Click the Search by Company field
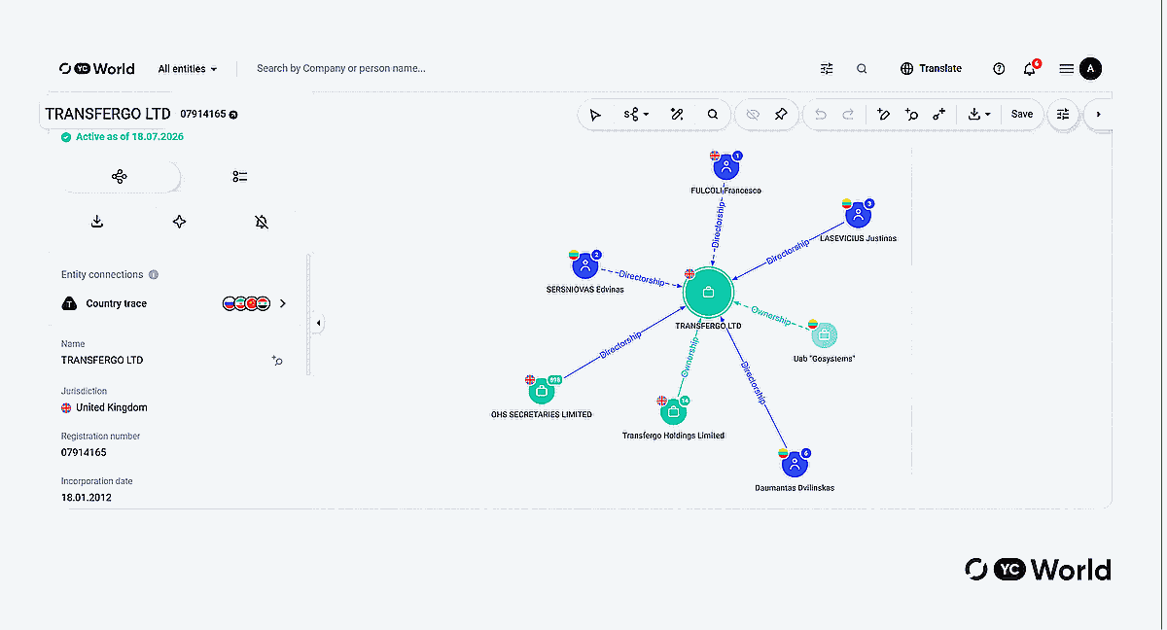This screenshot has height=630, width=1167. pyautogui.click(x=341, y=69)
